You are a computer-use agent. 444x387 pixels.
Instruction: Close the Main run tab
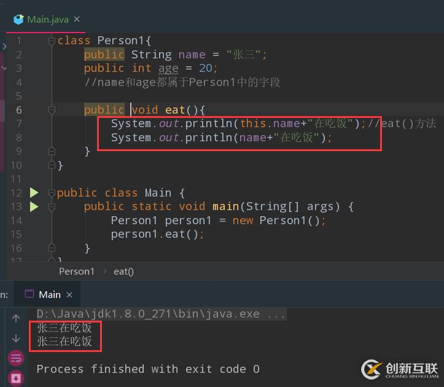[x=69, y=295]
